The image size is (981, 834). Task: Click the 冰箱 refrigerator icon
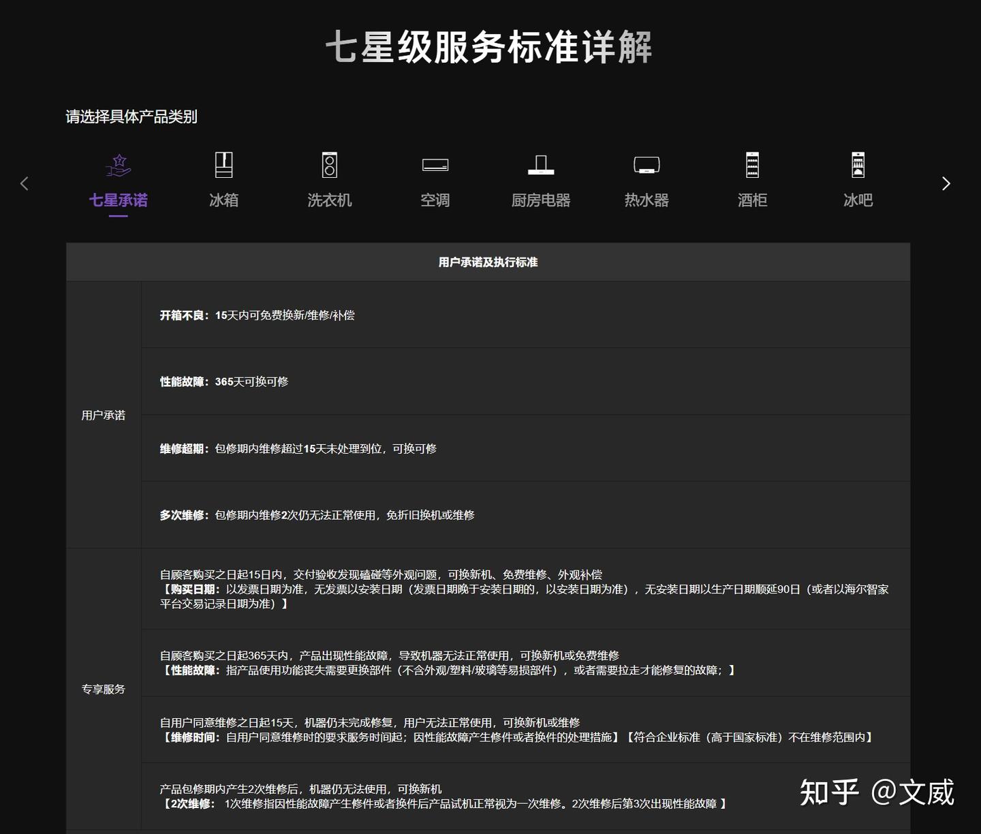(x=223, y=165)
